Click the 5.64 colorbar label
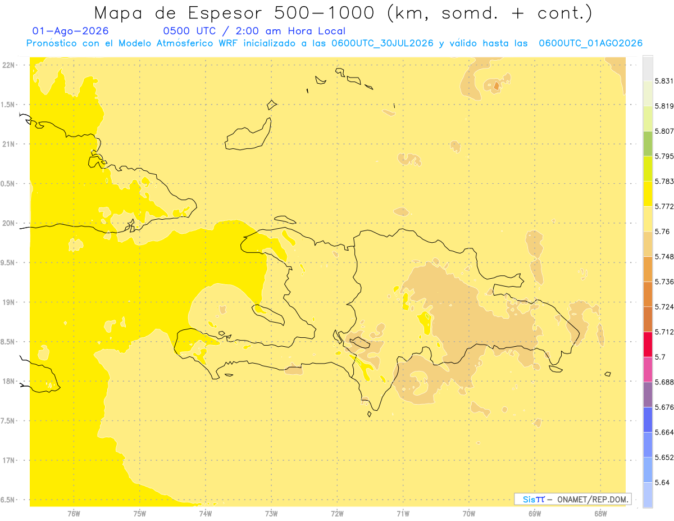The image size is (674, 521). point(662,483)
